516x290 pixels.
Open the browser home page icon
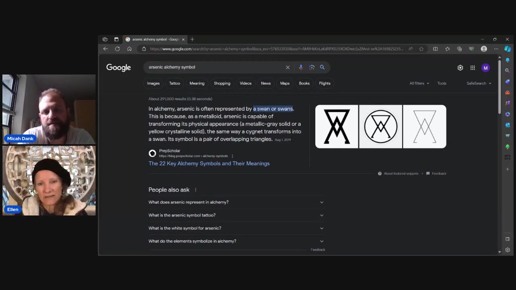click(129, 49)
